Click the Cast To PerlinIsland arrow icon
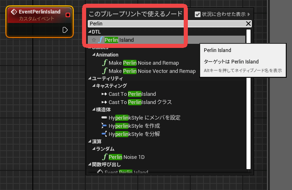292x190 pixels. click(104, 94)
